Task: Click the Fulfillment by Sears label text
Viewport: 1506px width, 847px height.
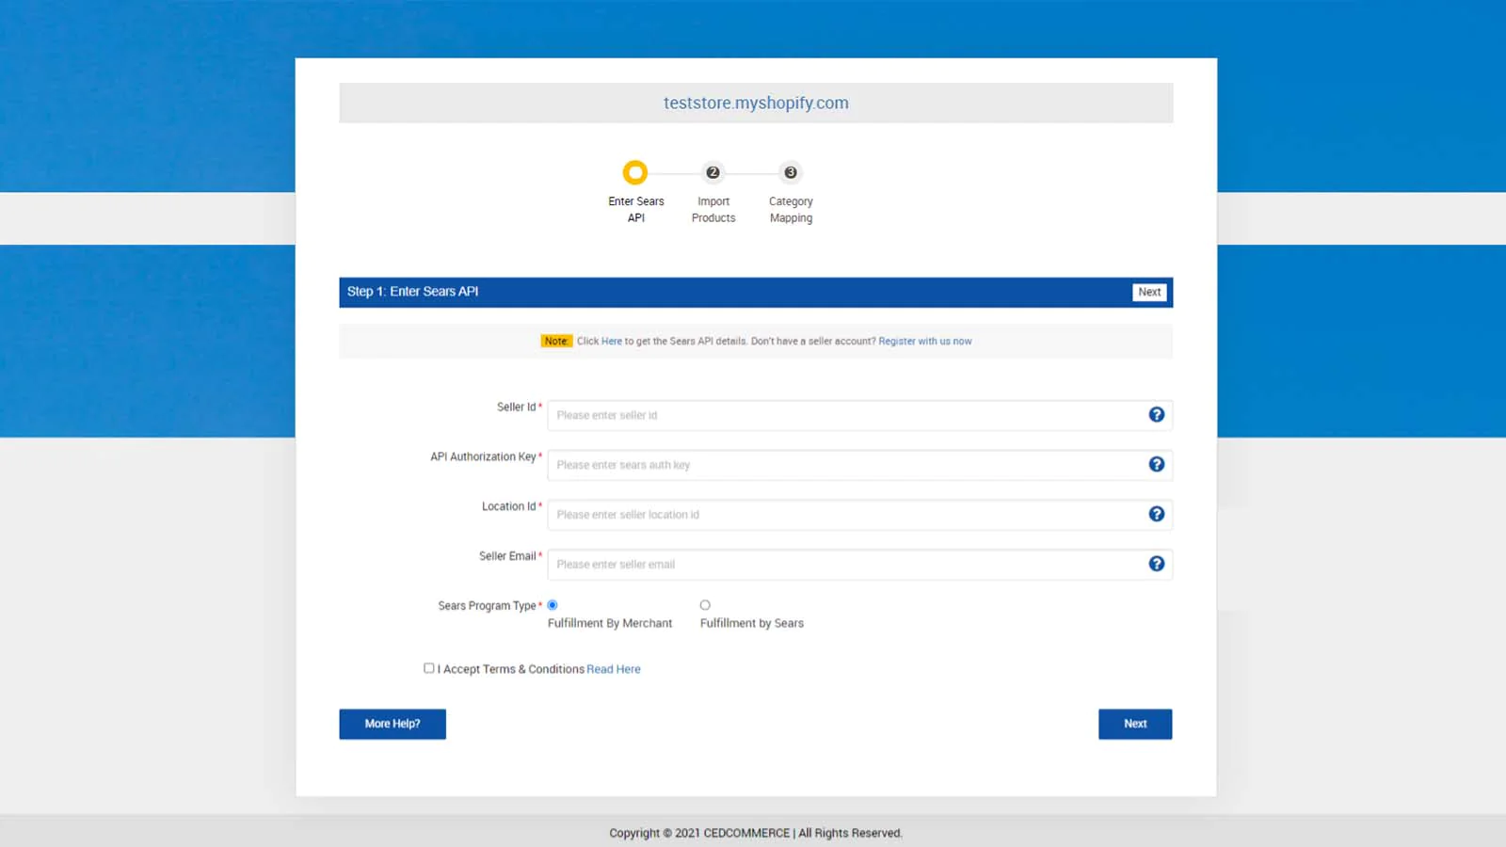Action: (x=752, y=623)
